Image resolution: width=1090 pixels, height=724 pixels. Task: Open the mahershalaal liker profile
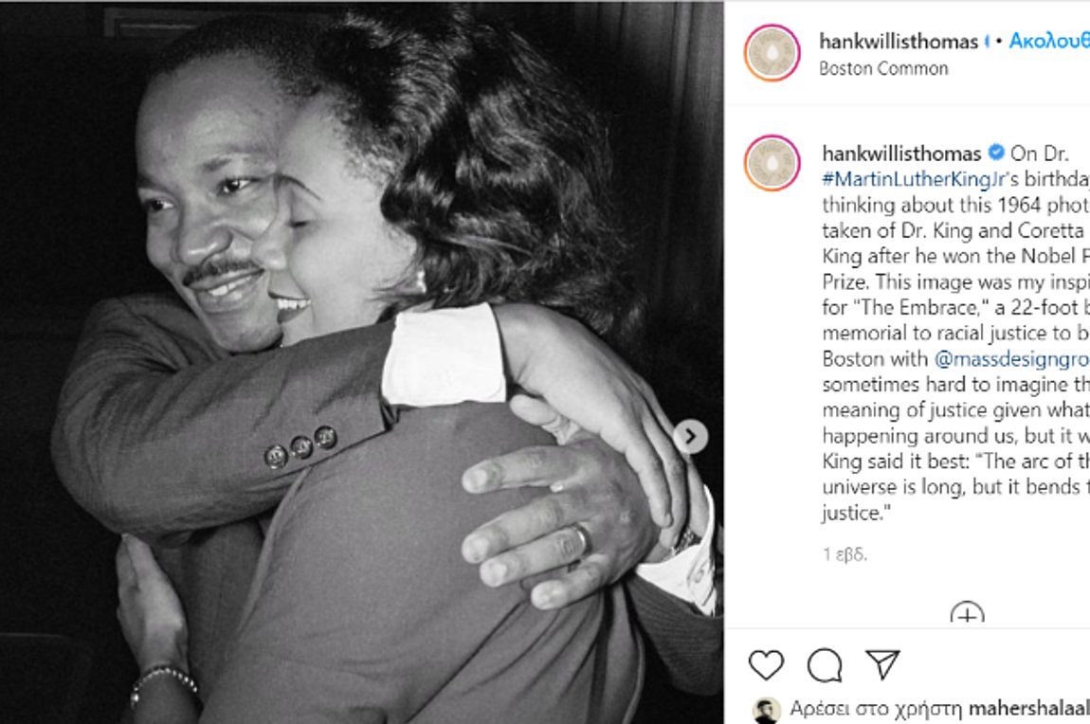click(x=1028, y=709)
